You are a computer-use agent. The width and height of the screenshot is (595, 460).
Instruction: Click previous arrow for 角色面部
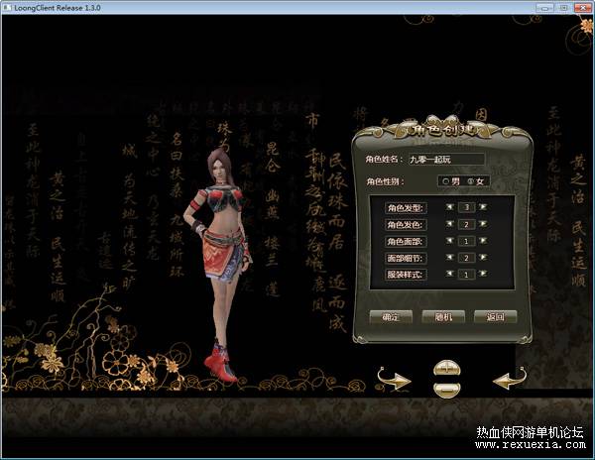tap(449, 241)
